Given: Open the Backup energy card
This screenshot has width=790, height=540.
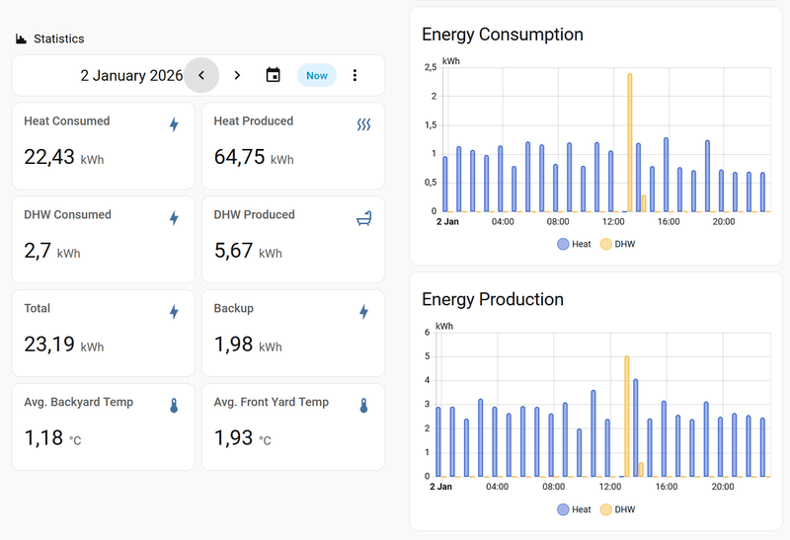Looking at the screenshot, I should [x=292, y=331].
